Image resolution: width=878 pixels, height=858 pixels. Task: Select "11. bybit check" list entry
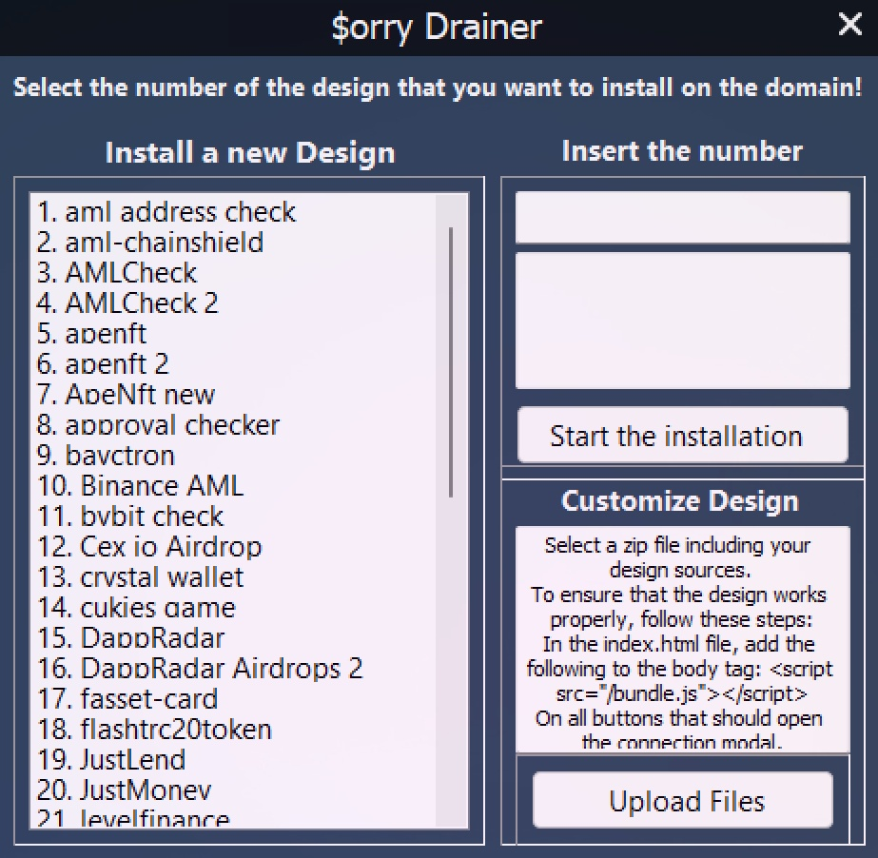point(130,516)
